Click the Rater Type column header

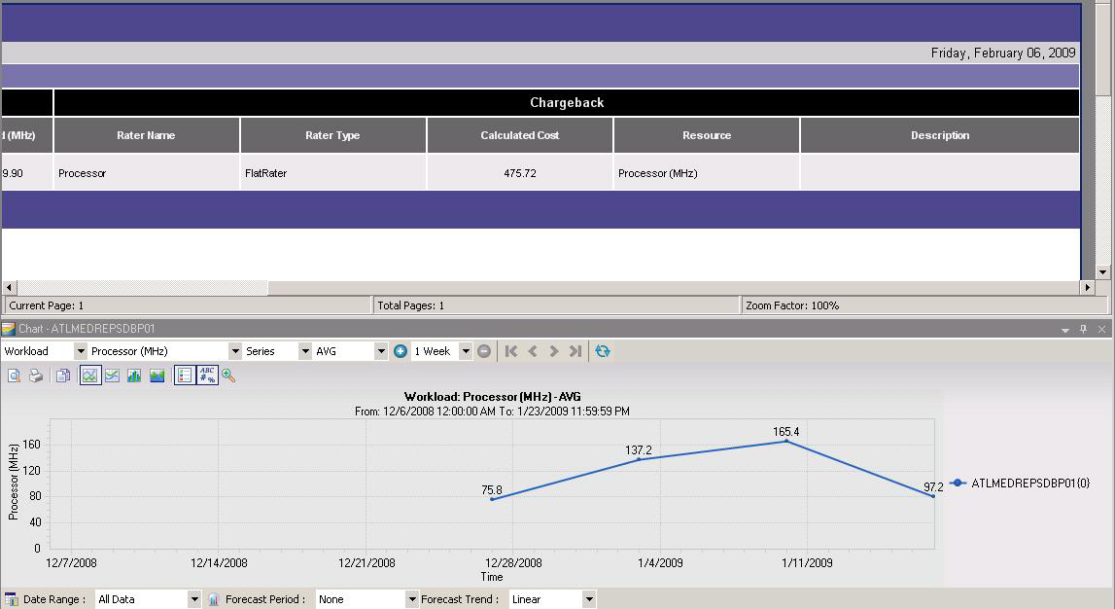click(x=332, y=135)
